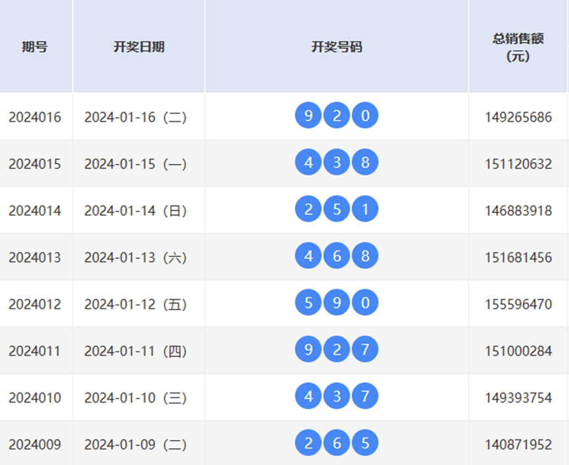
Task: Click the 开奖号码 column header
Action: pos(337,47)
